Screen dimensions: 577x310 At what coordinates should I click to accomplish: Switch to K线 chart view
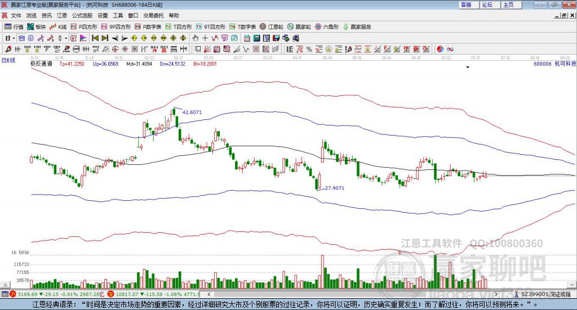[58, 27]
